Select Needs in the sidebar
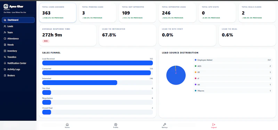Viewport: 278px width, 130px height. pos(18,45)
